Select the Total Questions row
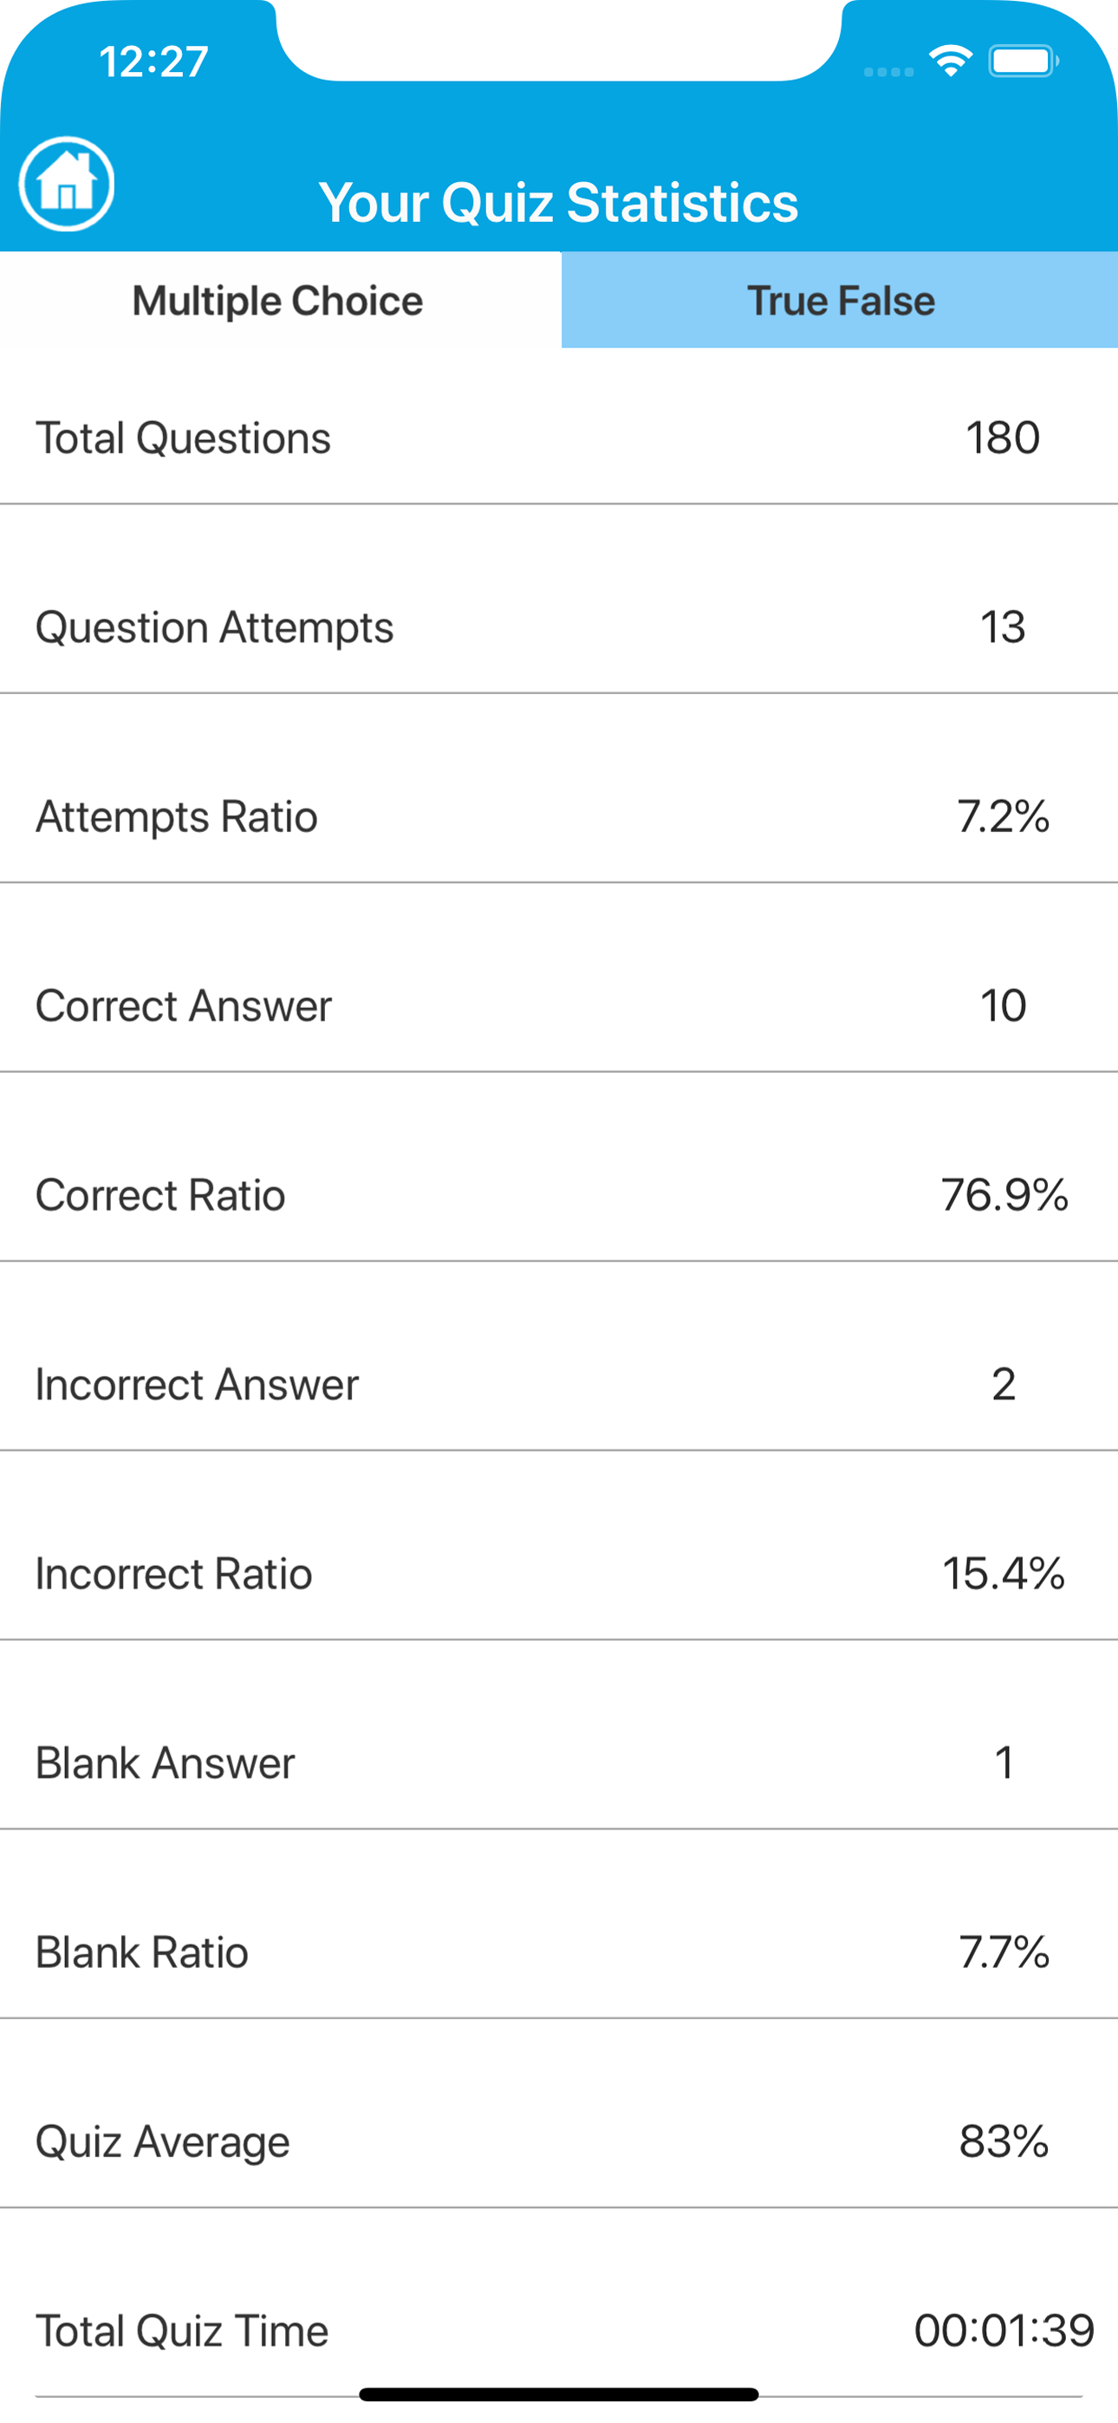 tap(559, 438)
